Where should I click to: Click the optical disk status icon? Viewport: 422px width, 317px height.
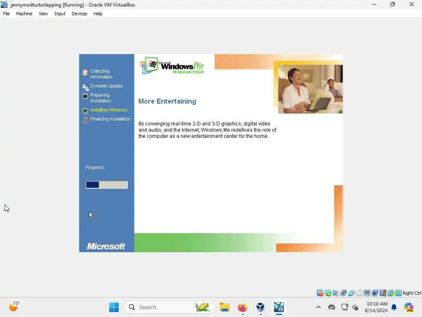click(328, 293)
